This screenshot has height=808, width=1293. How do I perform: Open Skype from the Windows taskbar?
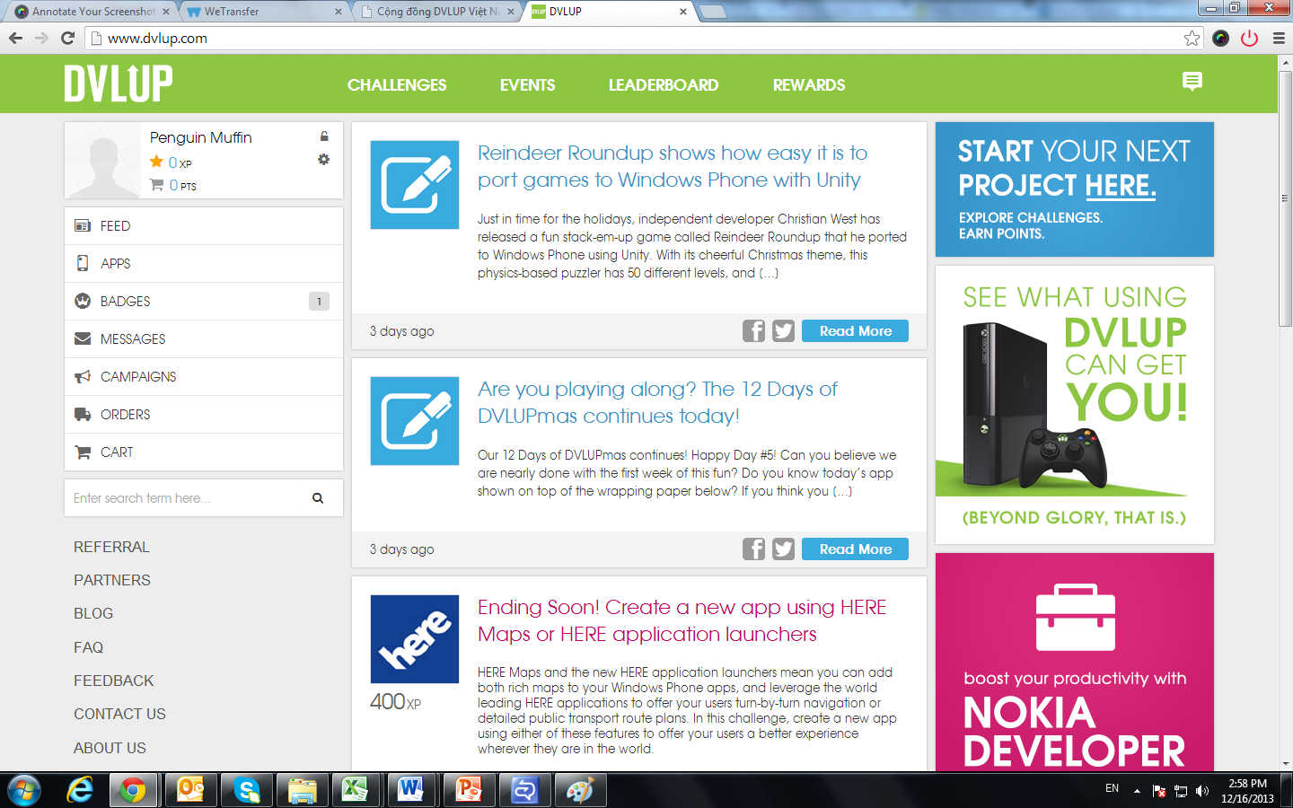pyautogui.click(x=246, y=790)
